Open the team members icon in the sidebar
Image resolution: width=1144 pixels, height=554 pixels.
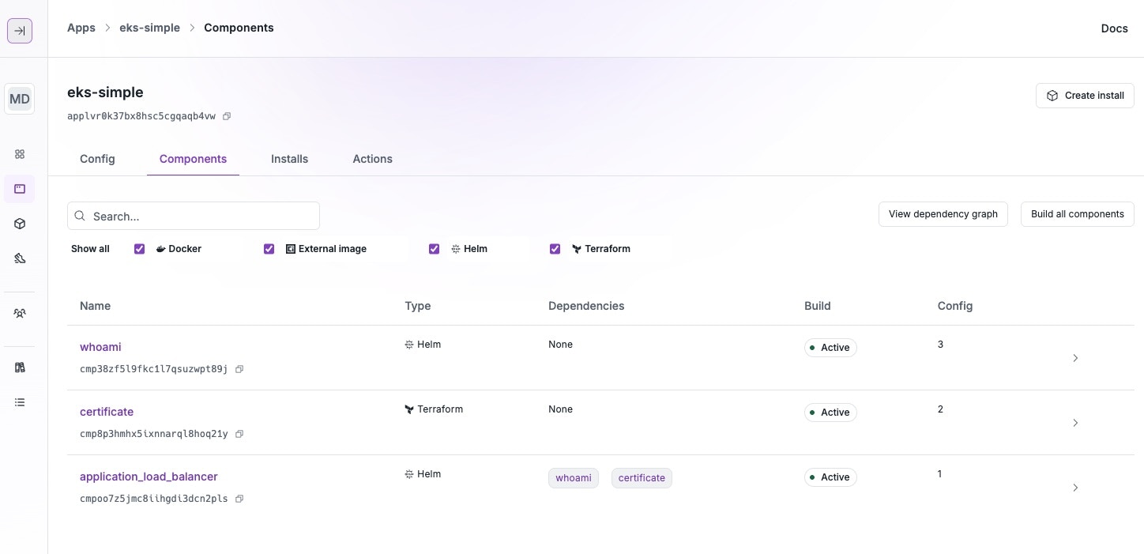(x=20, y=313)
